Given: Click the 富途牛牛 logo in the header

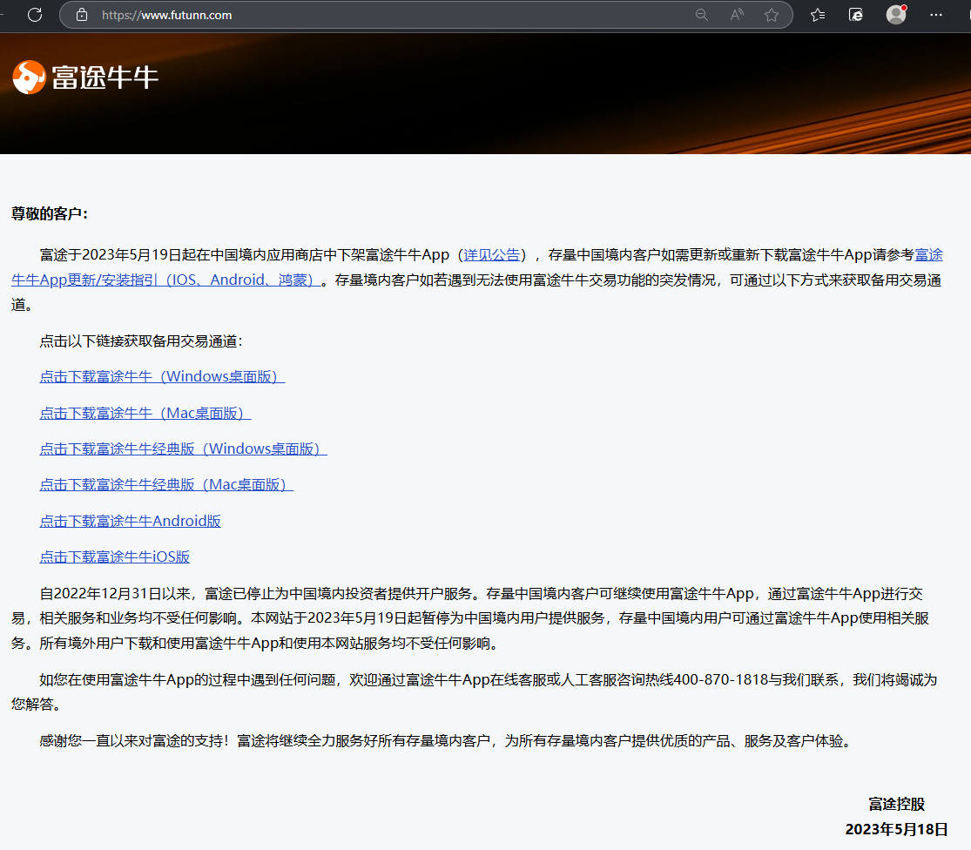Looking at the screenshot, I should 85,78.
